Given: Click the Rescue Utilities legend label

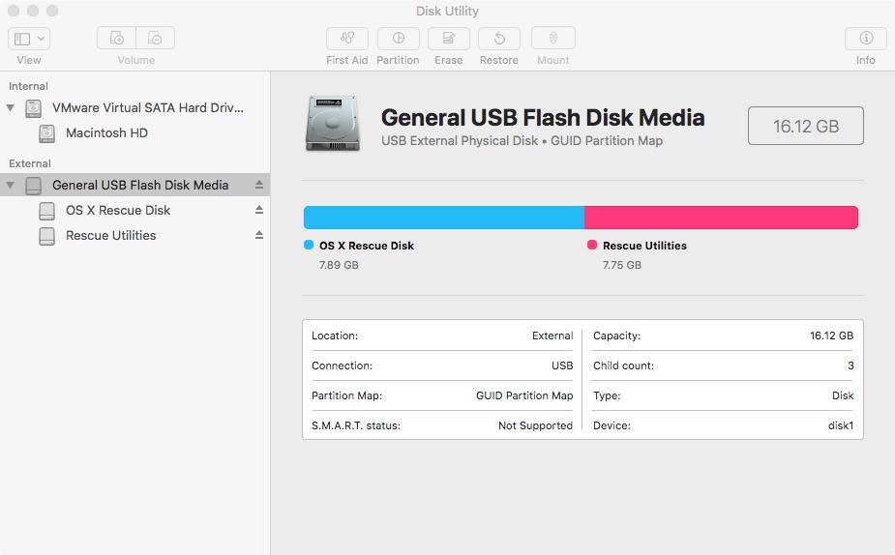Looking at the screenshot, I should (644, 246).
